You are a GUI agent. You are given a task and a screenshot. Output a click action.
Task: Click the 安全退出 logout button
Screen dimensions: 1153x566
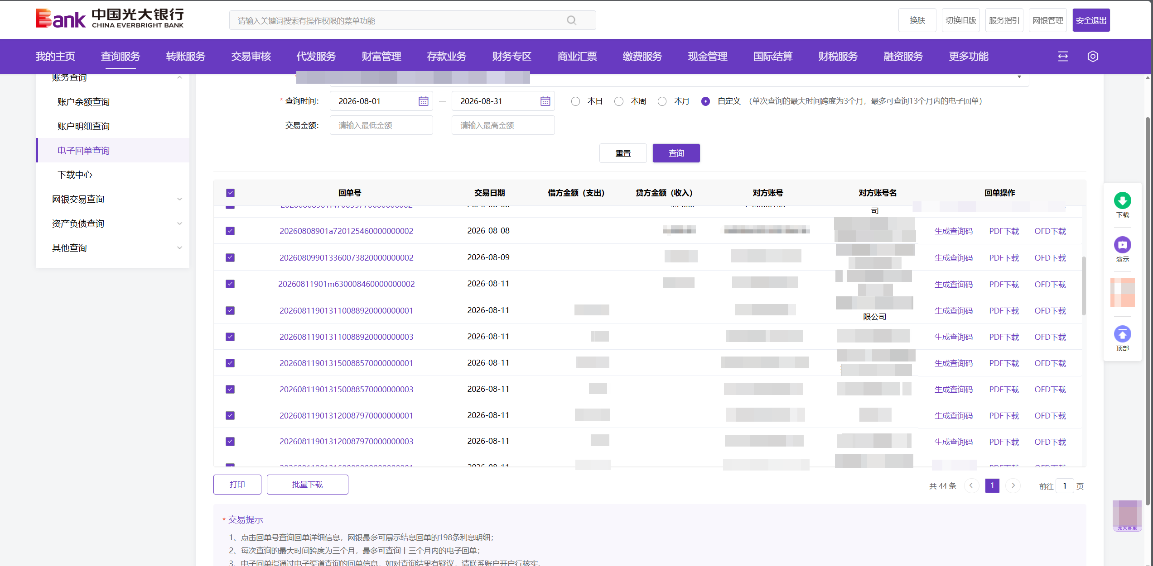(x=1091, y=20)
